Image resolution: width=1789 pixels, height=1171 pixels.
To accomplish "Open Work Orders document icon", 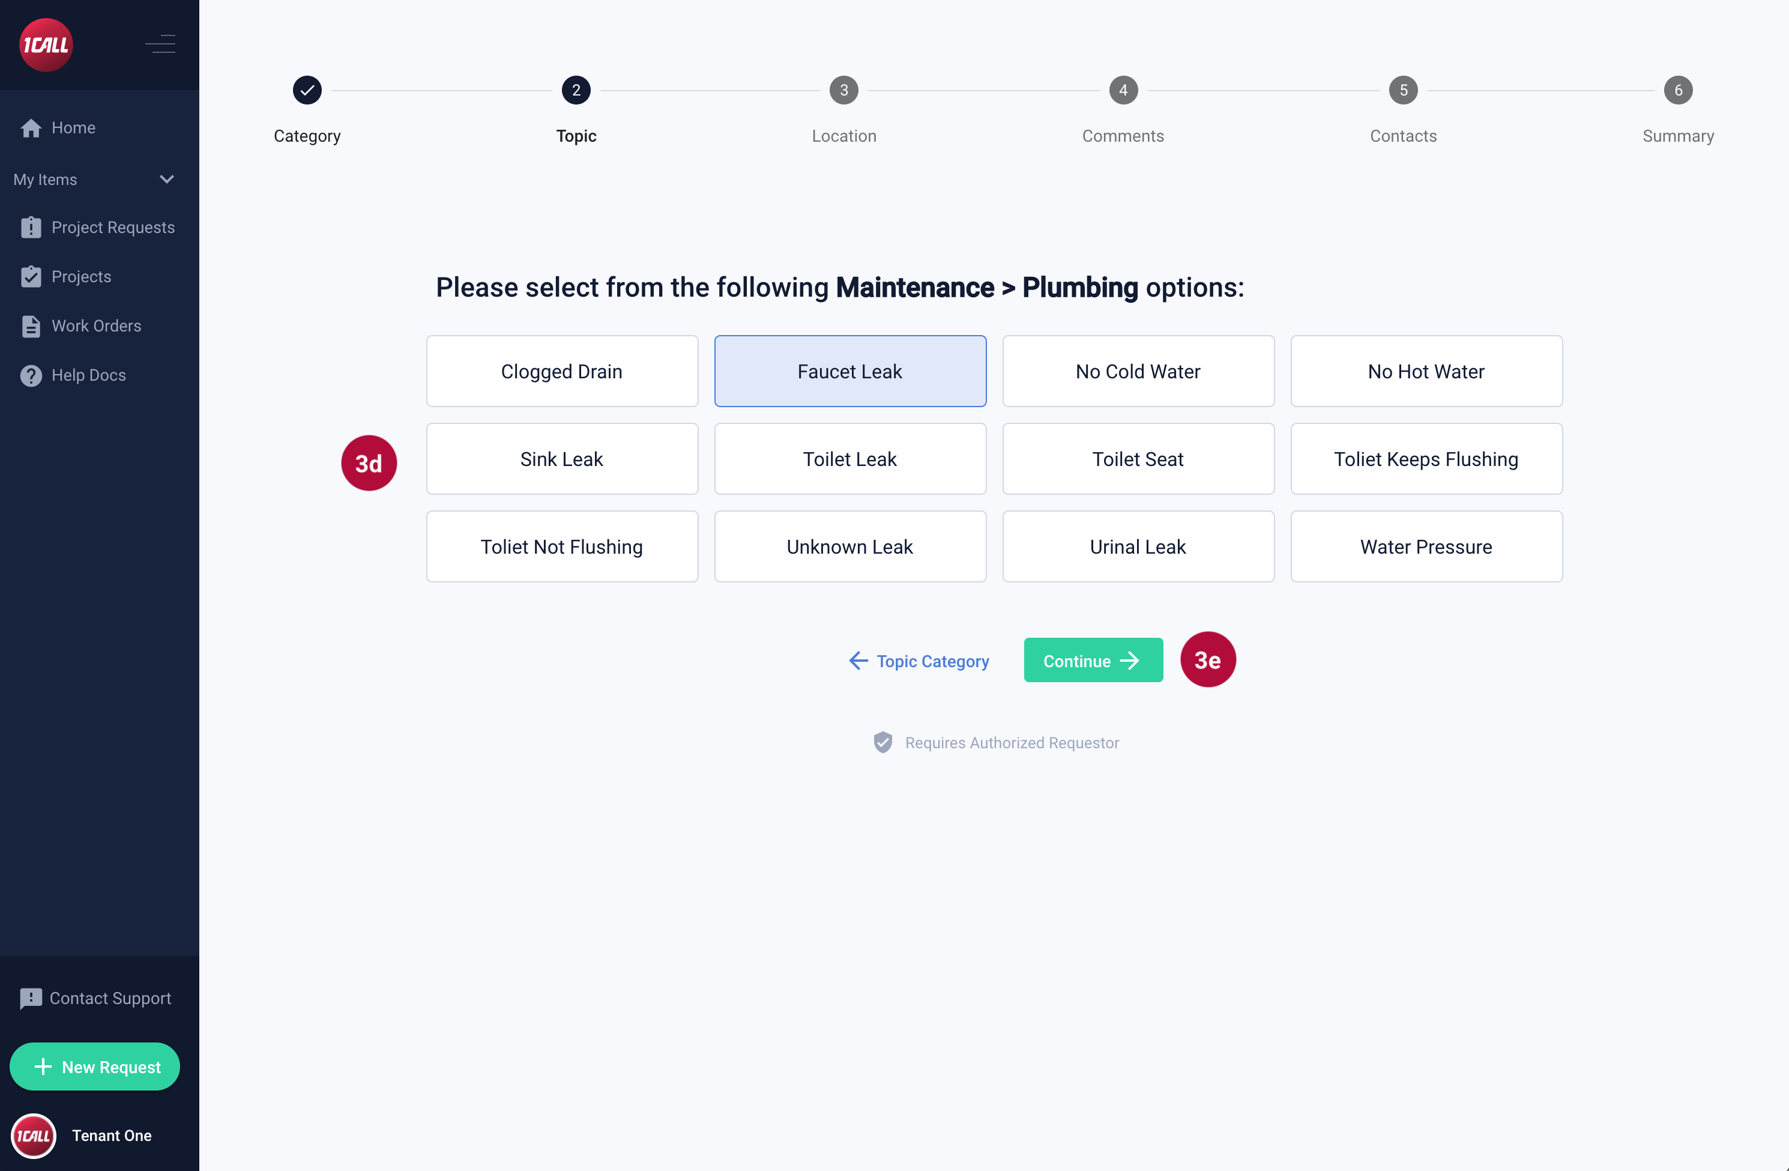I will [31, 325].
